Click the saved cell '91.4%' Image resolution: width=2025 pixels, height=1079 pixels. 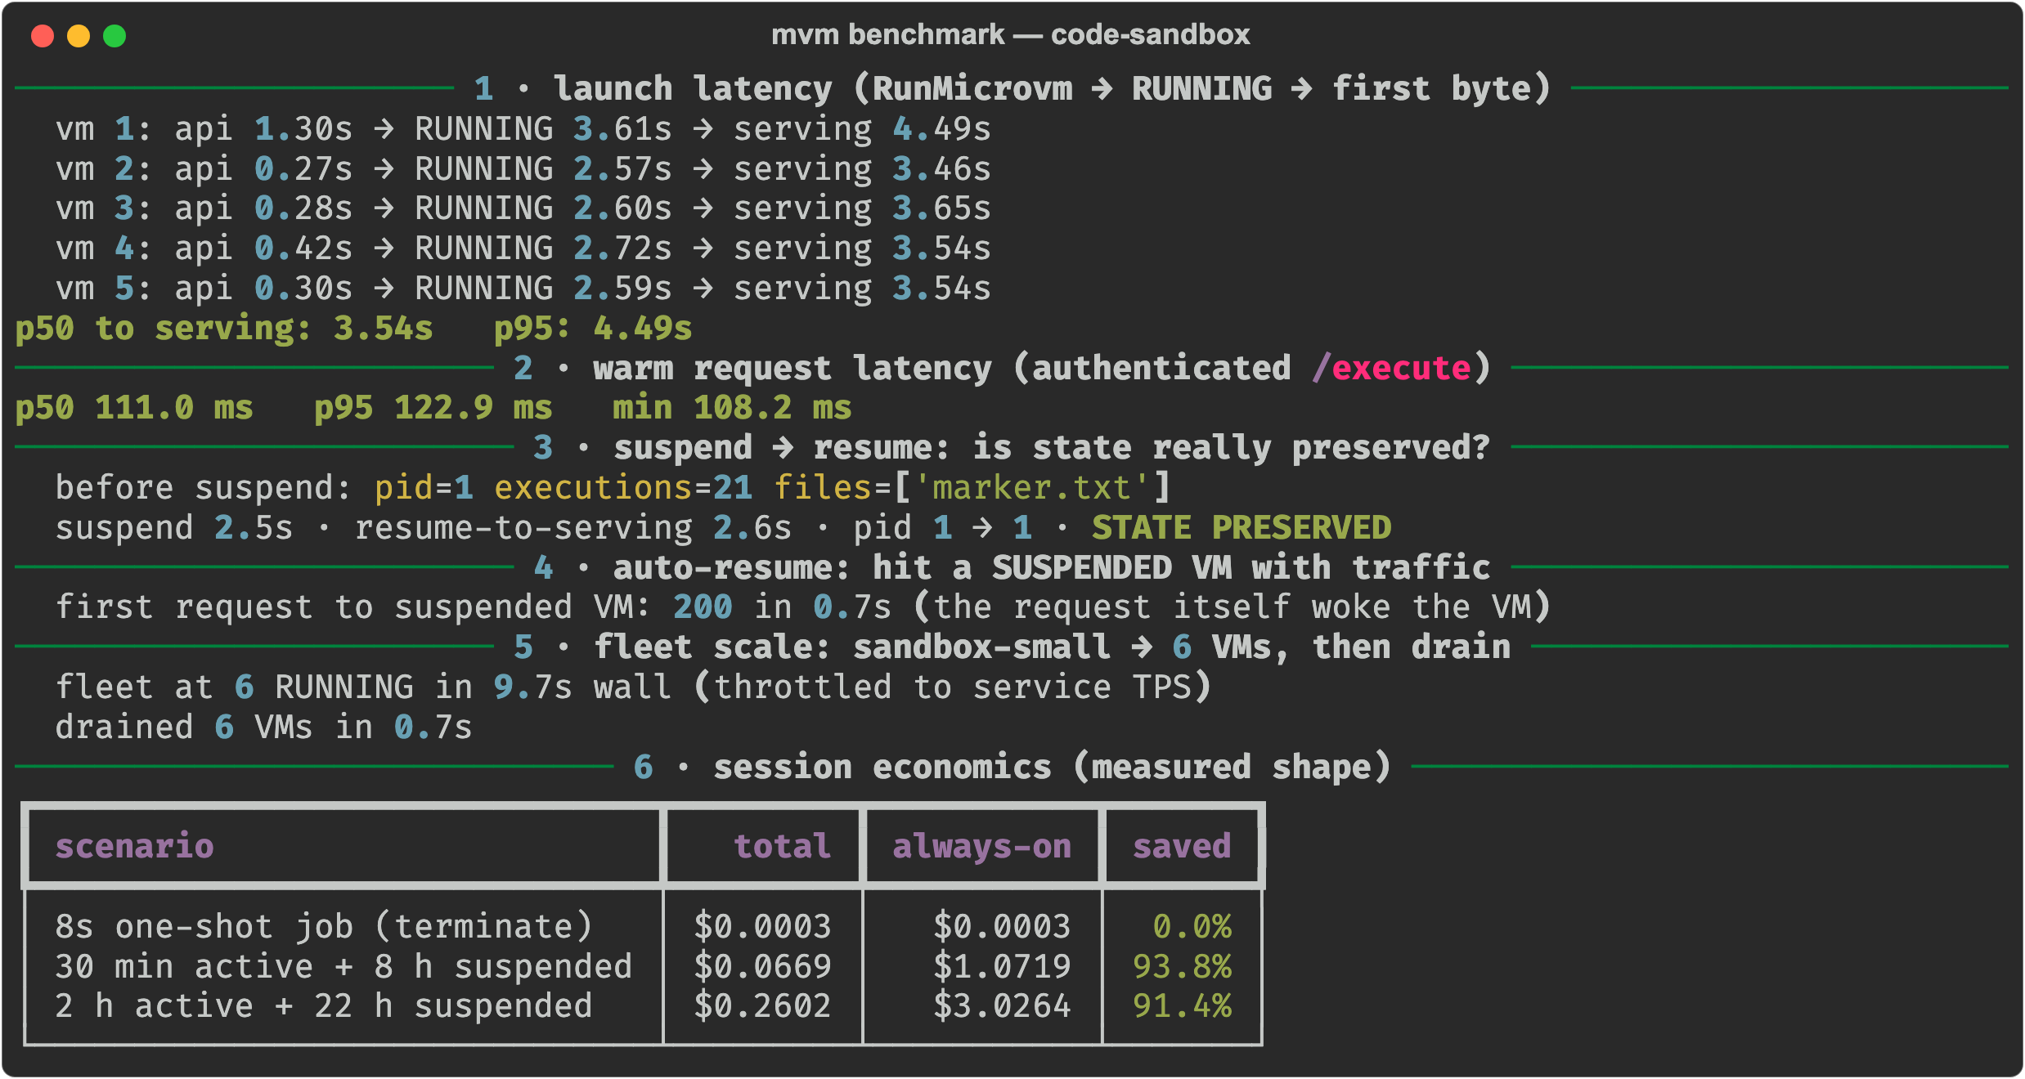coord(1182,1006)
